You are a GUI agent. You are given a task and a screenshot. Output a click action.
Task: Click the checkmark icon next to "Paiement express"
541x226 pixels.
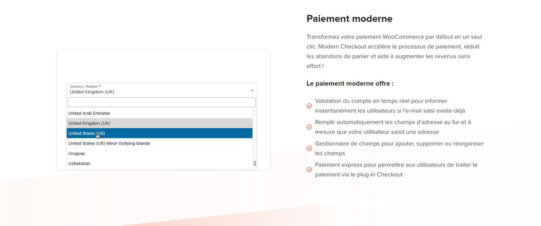309,169
